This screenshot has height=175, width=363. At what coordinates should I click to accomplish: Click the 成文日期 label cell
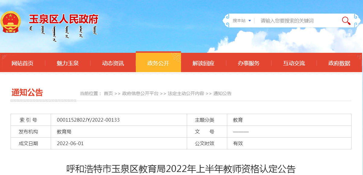pos(31,144)
